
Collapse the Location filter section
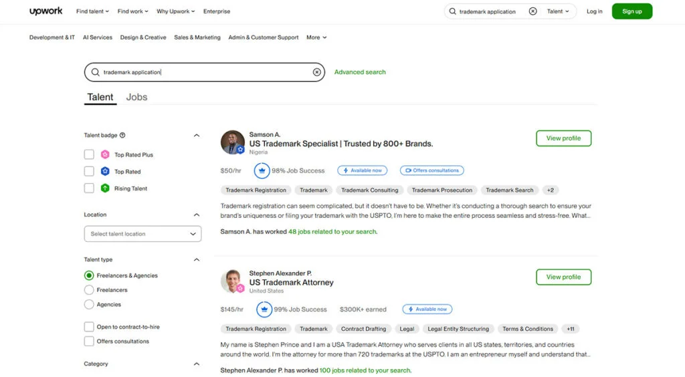197,215
